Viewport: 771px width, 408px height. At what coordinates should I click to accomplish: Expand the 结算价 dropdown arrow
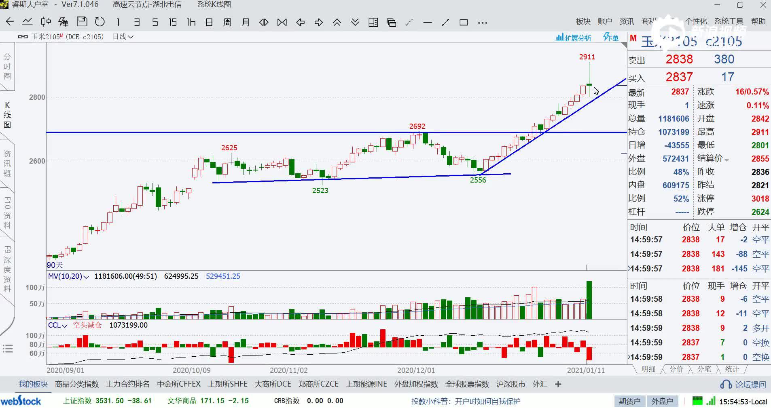(x=727, y=160)
